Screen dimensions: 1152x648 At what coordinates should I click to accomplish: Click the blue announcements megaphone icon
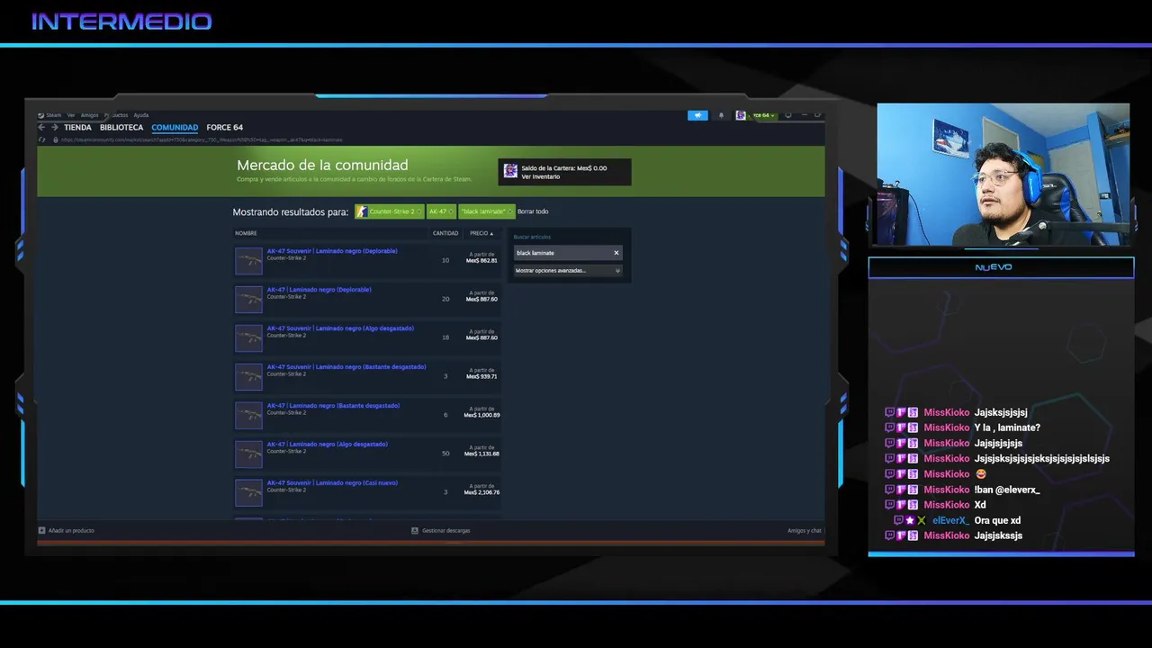point(697,115)
